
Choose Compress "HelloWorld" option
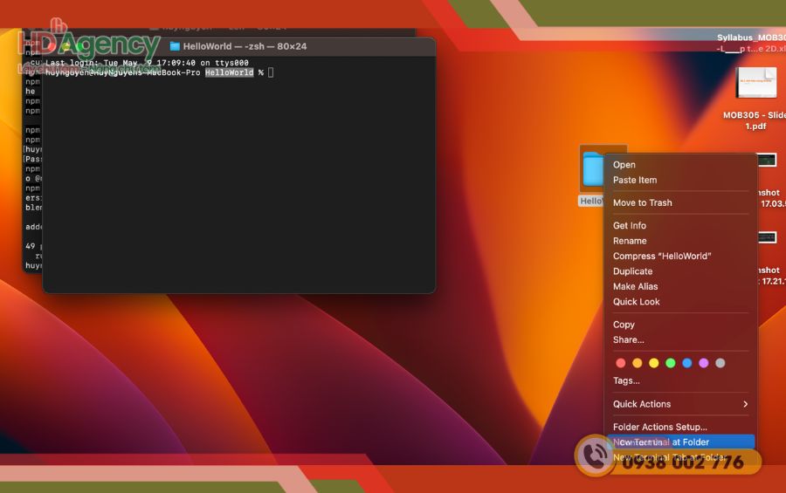pyautogui.click(x=662, y=257)
